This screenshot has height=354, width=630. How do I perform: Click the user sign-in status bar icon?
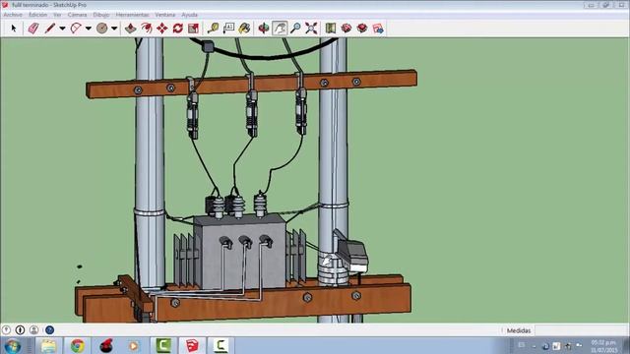tap(34, 330)
